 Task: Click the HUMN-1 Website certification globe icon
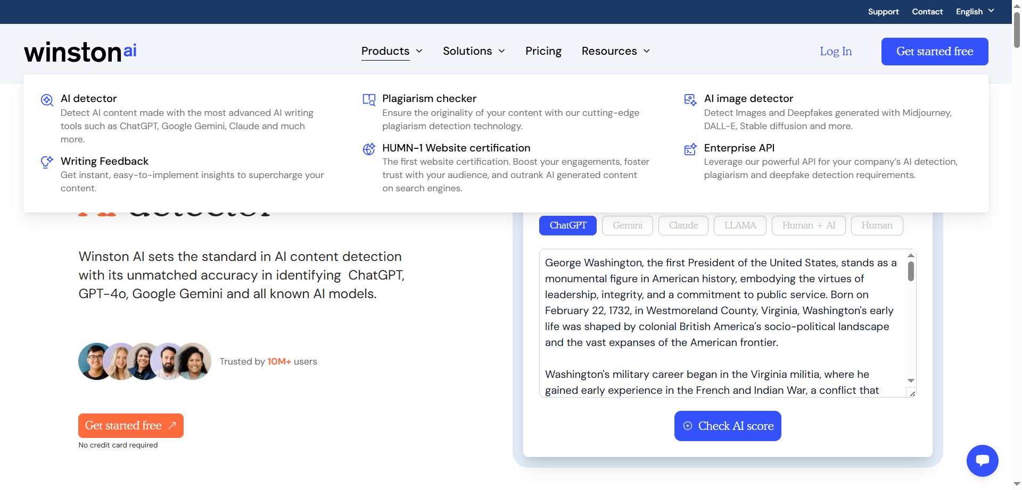[369, 149]
